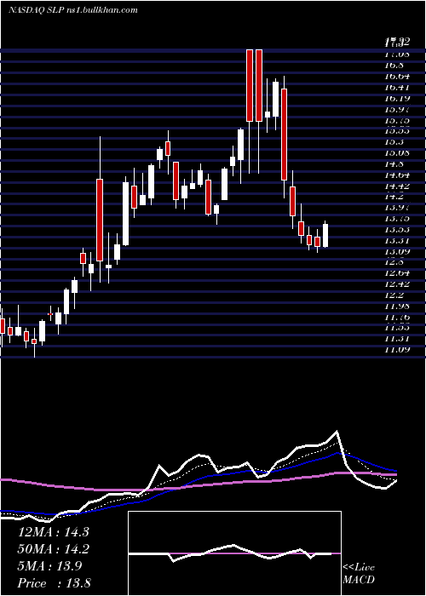Click the 12.2 price axis label

(394, 295)
